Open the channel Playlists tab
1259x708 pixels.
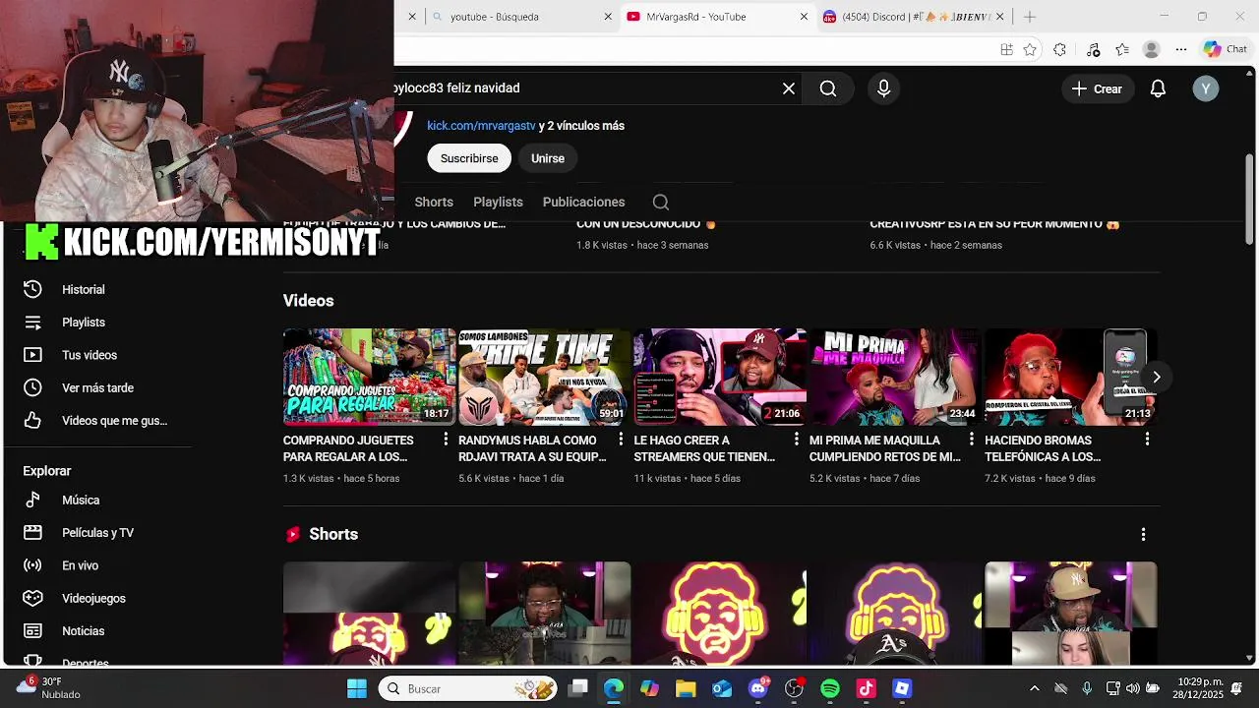[498, 202]
